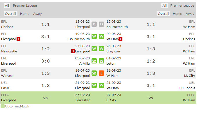
Task: Select the right-side Premier League filter
Action: [182, 6]
